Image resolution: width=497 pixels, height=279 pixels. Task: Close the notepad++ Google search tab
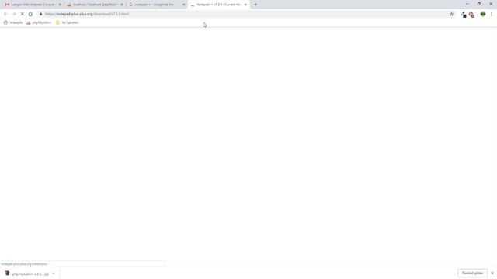[183, 5]
